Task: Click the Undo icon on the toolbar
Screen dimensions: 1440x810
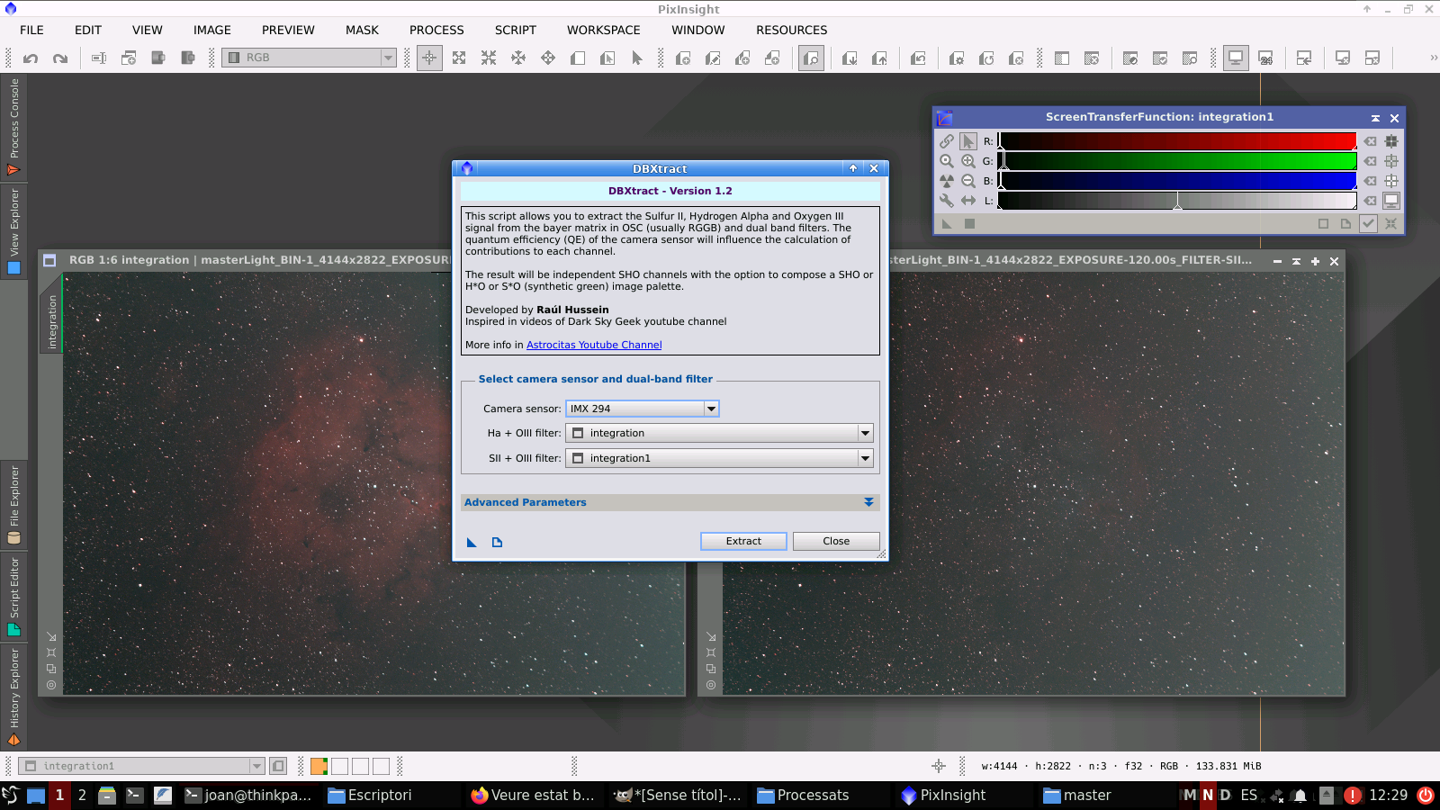Action: pyautogui.click(x=31, y=57)
